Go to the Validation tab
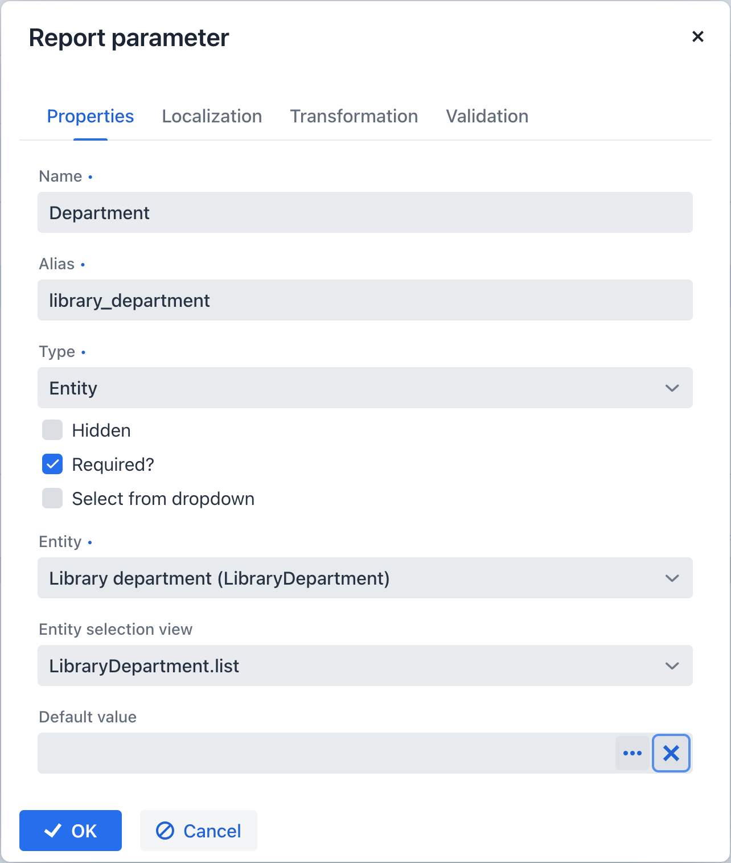This screenshot has width=731, height=863. (x=487, y=116)
